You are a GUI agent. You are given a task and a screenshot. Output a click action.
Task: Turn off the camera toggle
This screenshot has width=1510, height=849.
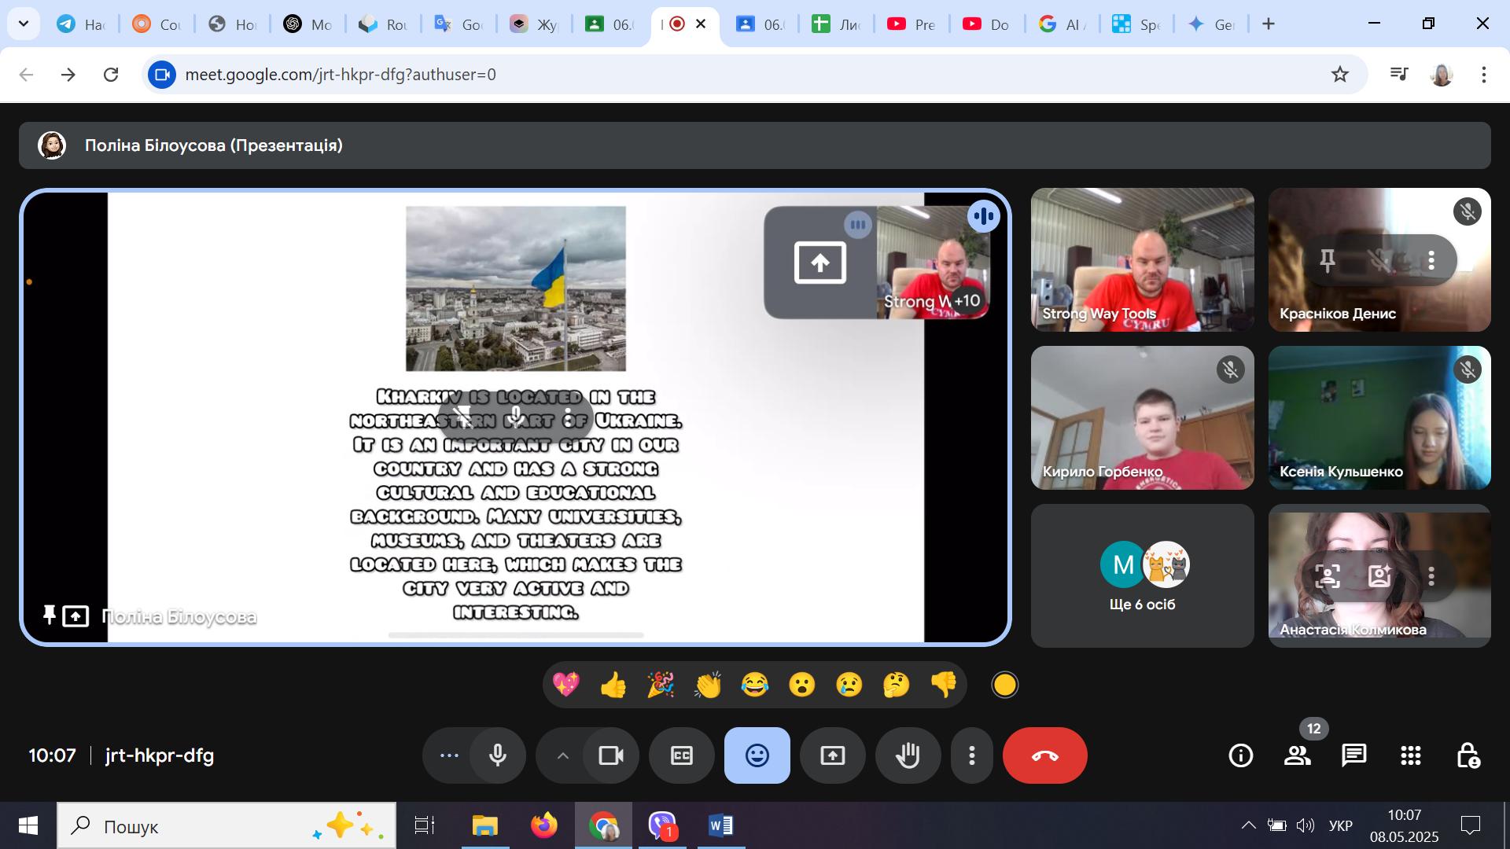(x=610, y=755)
